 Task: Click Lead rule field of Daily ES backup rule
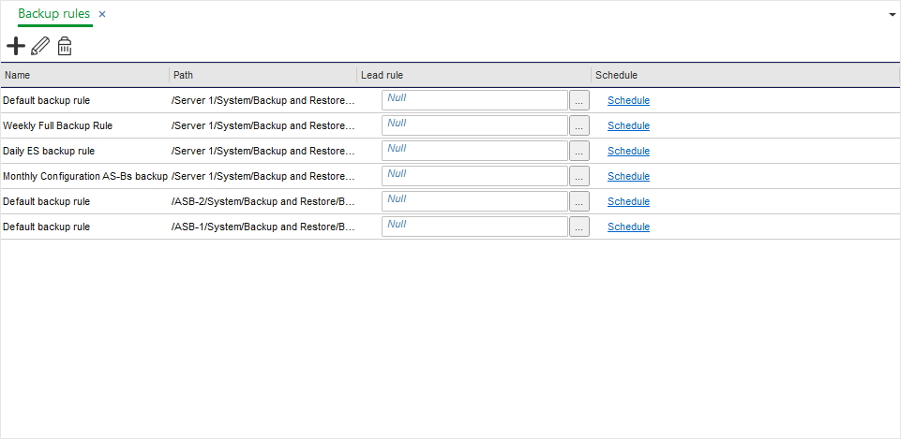(x=474, y=151)
